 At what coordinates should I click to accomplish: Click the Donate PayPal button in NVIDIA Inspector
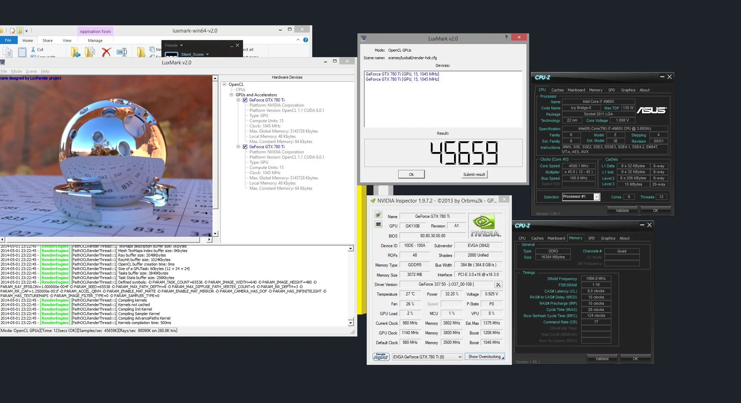[381, 357]
